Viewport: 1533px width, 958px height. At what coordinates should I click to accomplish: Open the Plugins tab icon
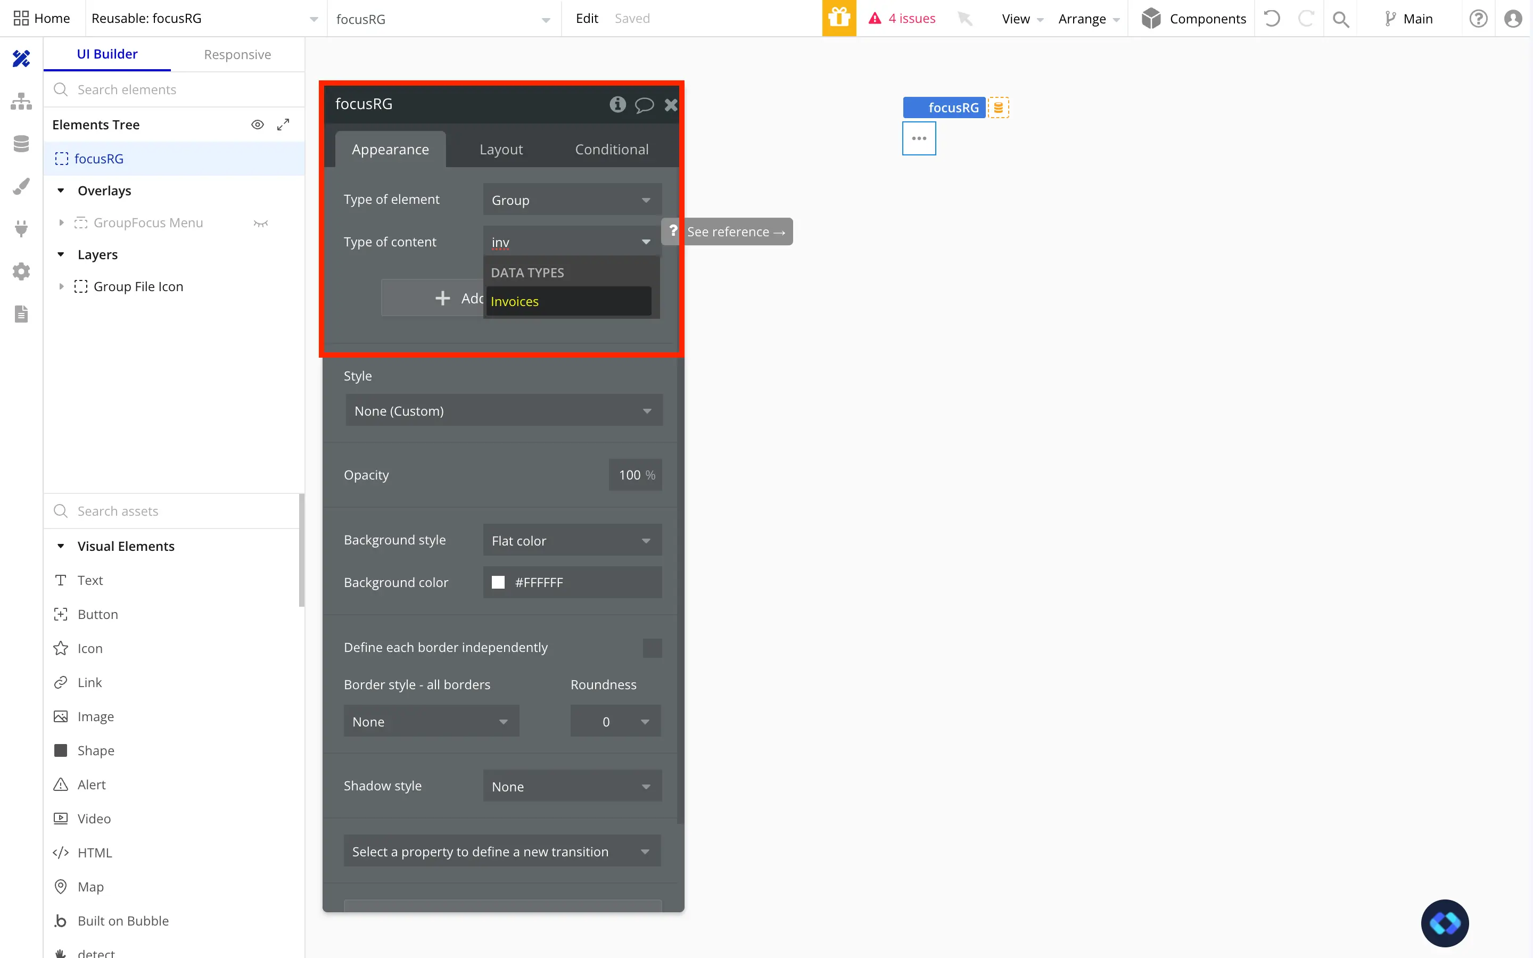click(21, 229)
